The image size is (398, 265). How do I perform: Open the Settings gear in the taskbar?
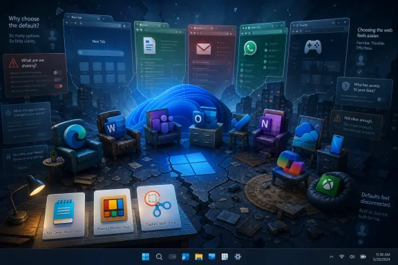tap(238, 257)
